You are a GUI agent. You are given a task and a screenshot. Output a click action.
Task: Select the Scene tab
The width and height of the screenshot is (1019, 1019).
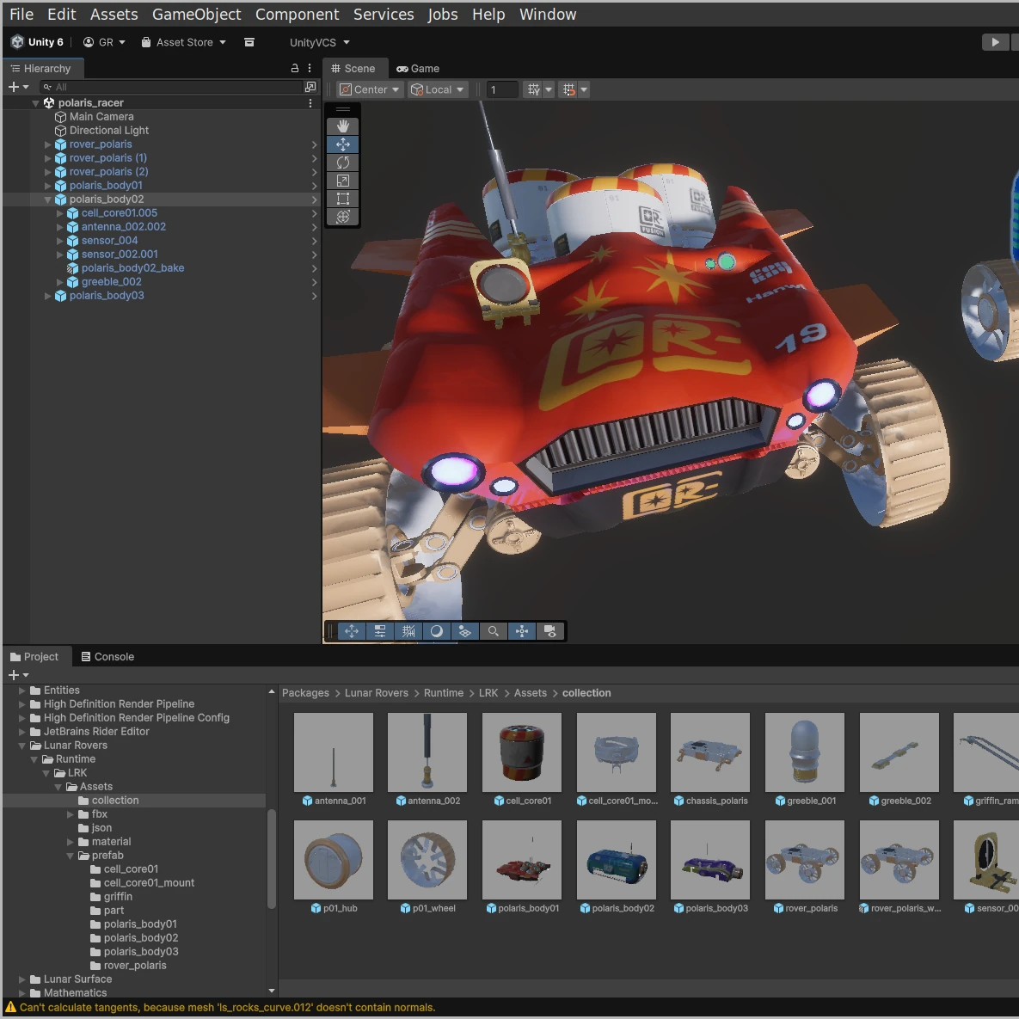point(353,68)
